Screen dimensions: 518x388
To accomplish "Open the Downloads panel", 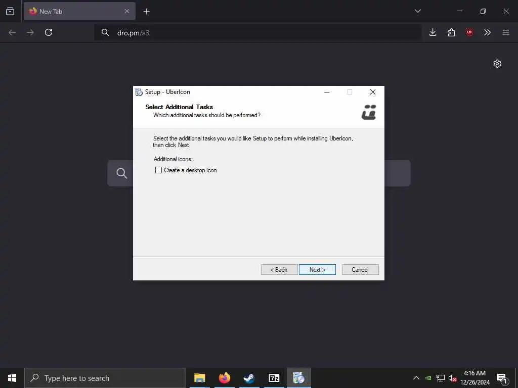I will tap(433, 32).
